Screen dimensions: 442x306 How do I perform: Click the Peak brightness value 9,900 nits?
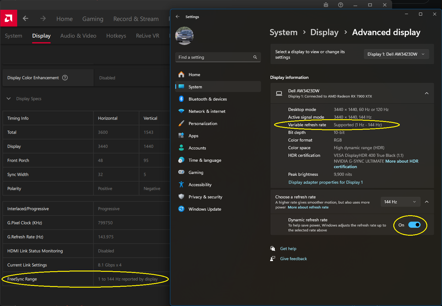(x=343, y=174)
